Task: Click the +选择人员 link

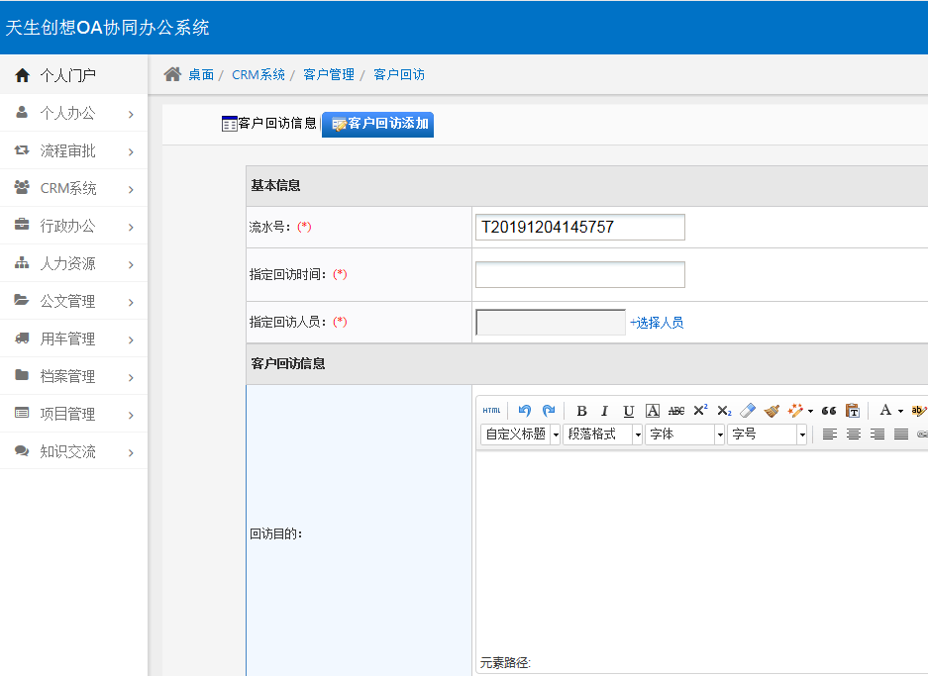Action: (x=657, y=323)
